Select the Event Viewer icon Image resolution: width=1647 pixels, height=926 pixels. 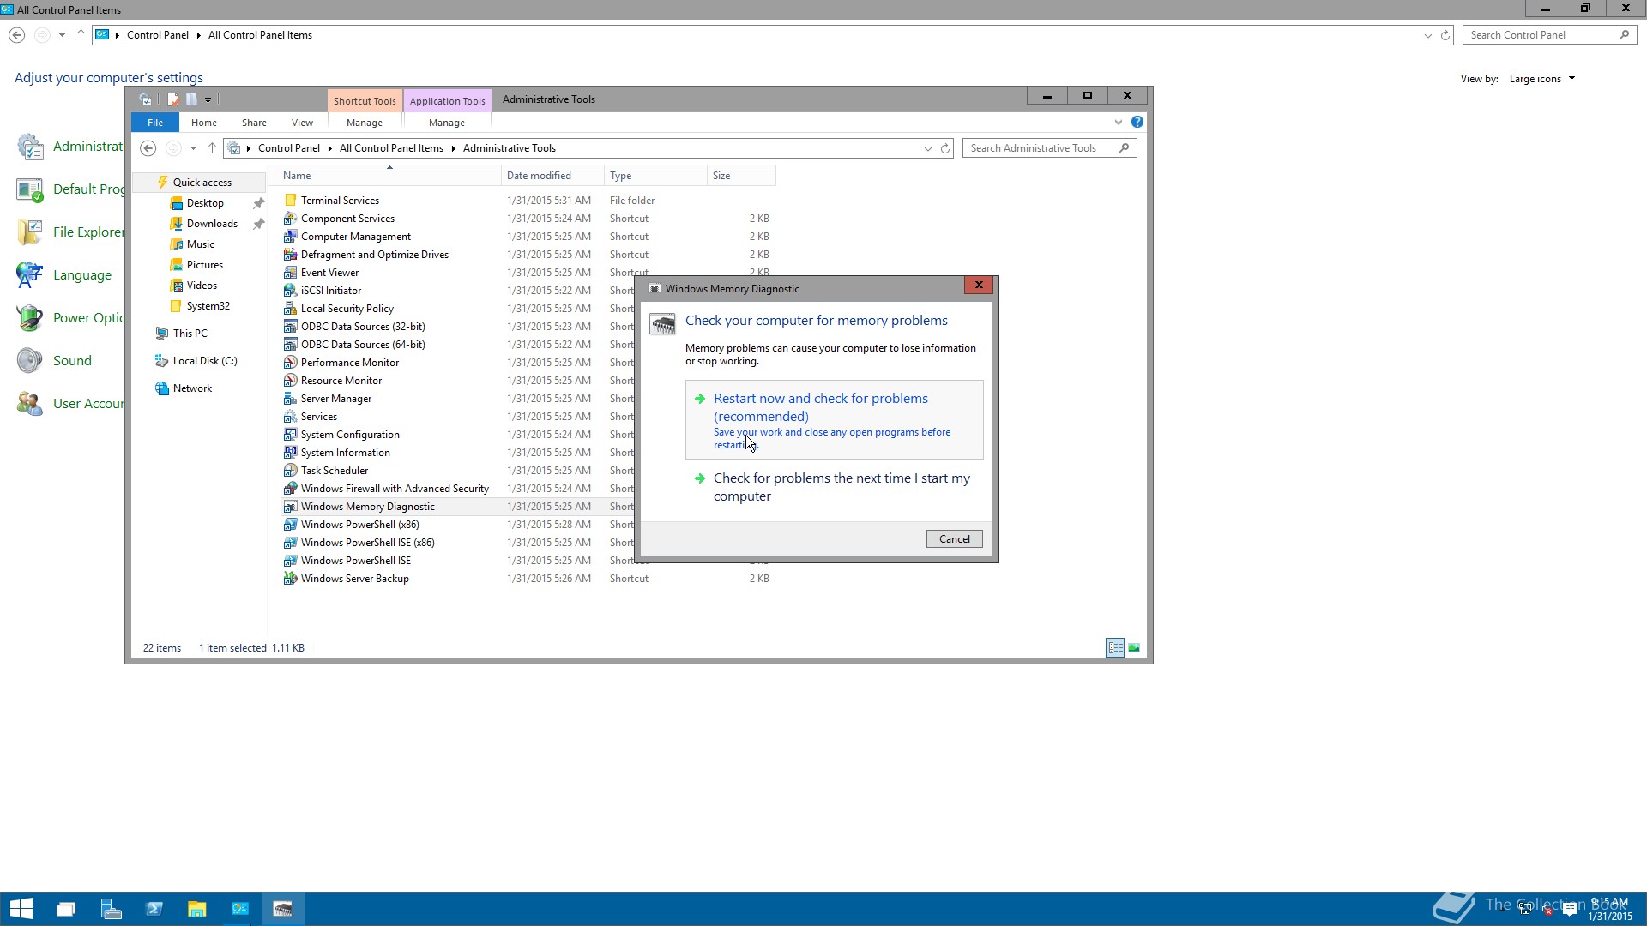(290, 273)
